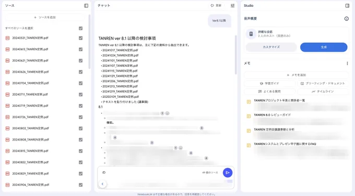Screen dimensions: 355x196
Task: Click the メモを追加 button
Action: pos(296,75)
